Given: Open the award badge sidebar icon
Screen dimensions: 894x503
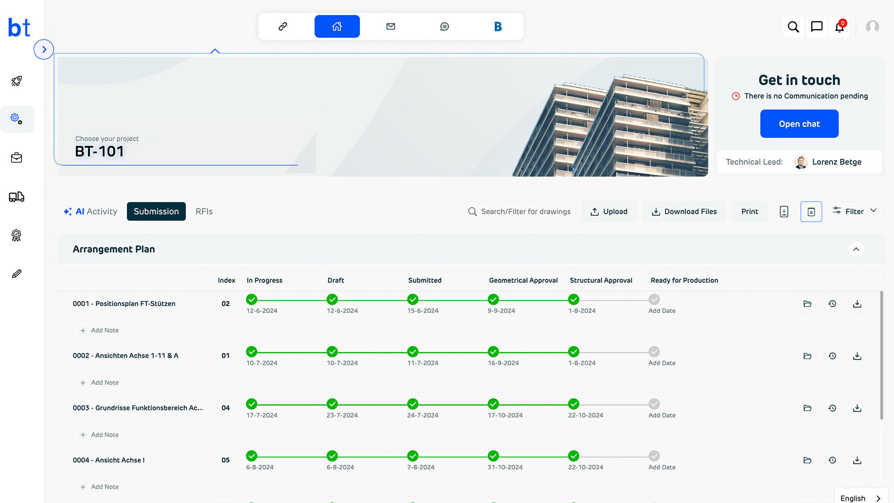Looking at the screenshot, I should pos(17,235).
